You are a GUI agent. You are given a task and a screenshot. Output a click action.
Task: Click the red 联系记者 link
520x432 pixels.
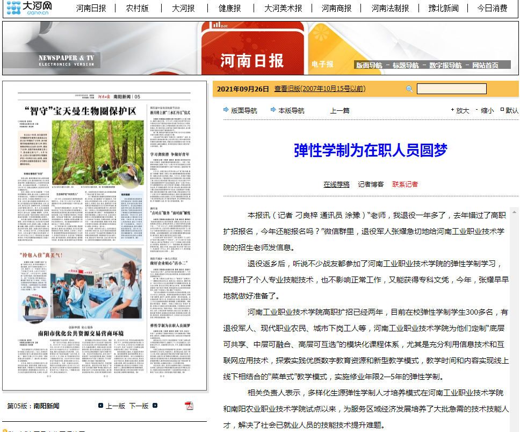(405, 184)
